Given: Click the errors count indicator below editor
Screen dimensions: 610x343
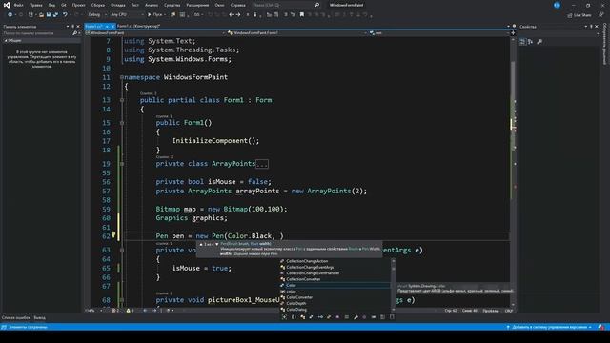Looking at the screenshot, I should pos(115,311).
